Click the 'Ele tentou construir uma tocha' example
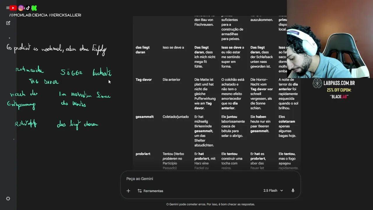Image resolution: width=373 pixels, height=210 pixels. click(232, 161)
